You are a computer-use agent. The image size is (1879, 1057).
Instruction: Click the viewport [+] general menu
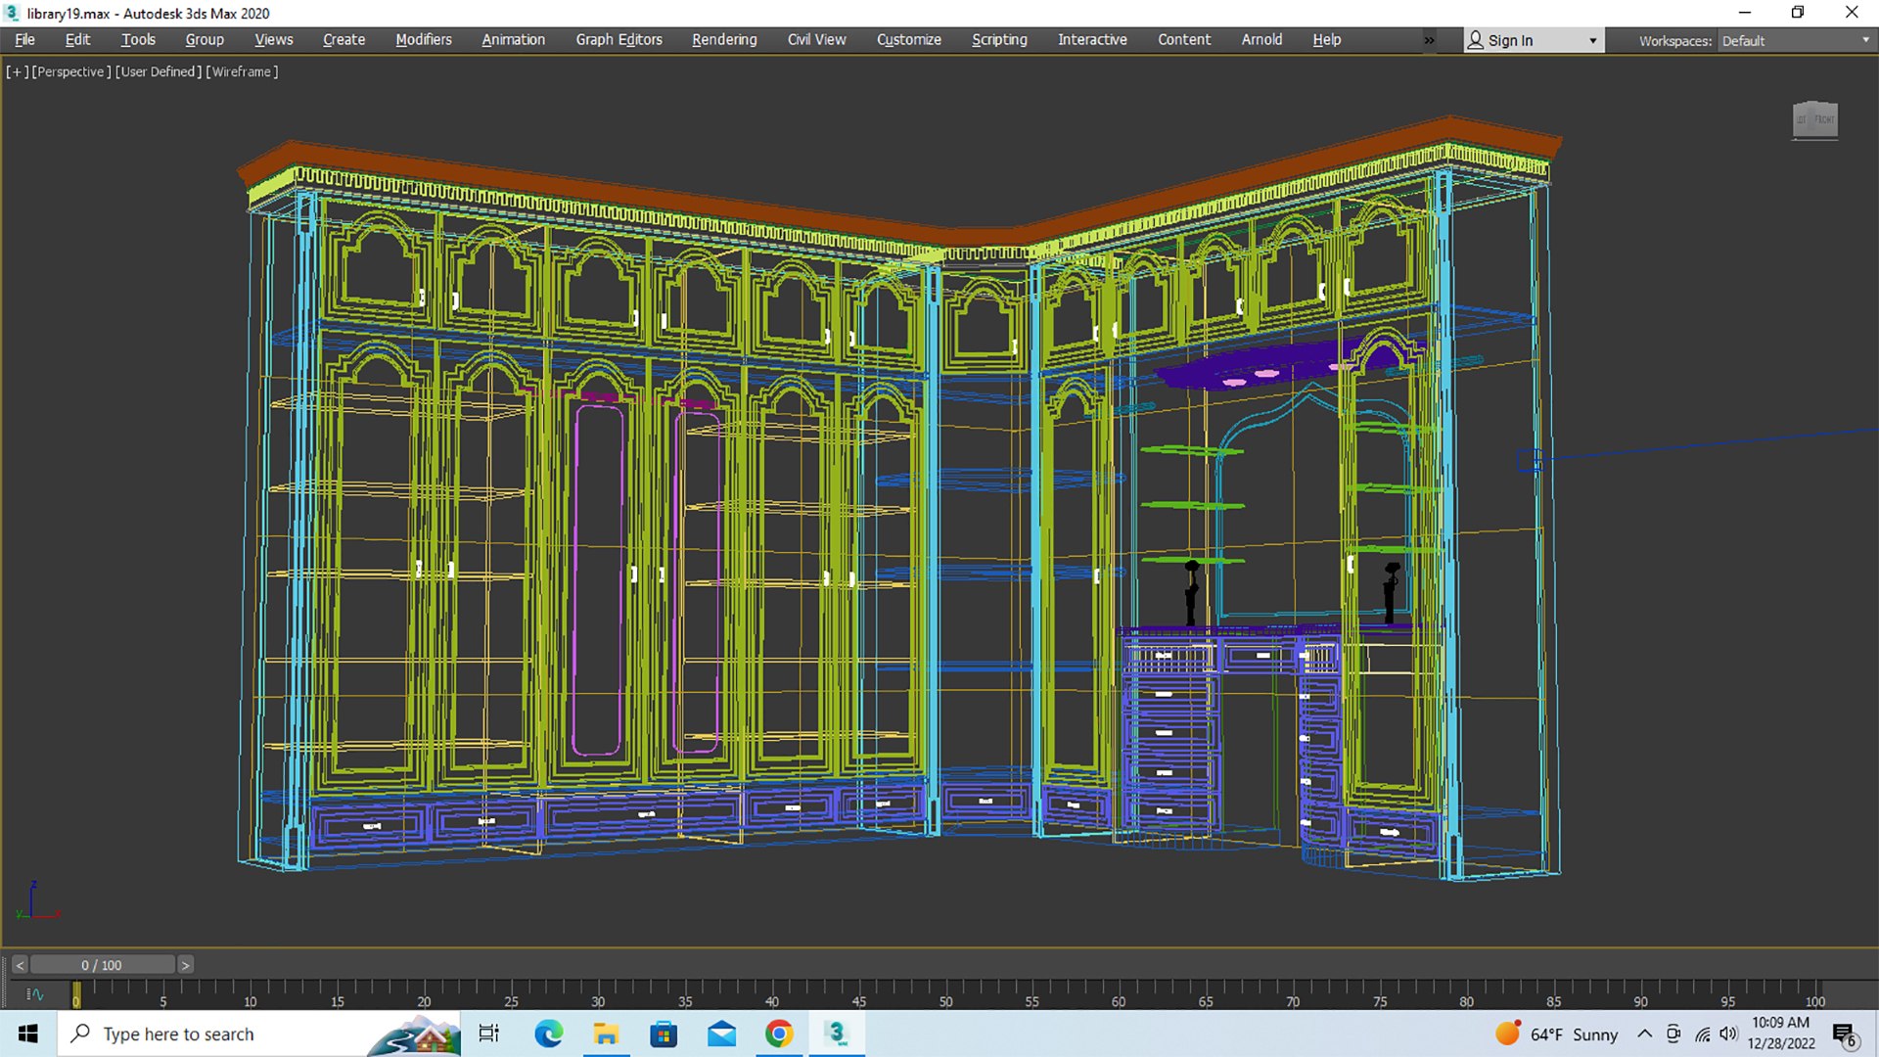coord(17,71)
